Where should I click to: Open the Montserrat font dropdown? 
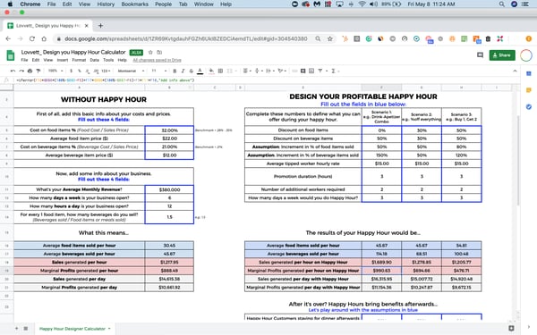(x=131, y=71)
